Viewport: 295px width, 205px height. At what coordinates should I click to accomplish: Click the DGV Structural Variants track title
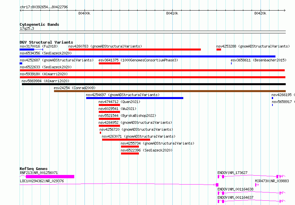(46, 42)
